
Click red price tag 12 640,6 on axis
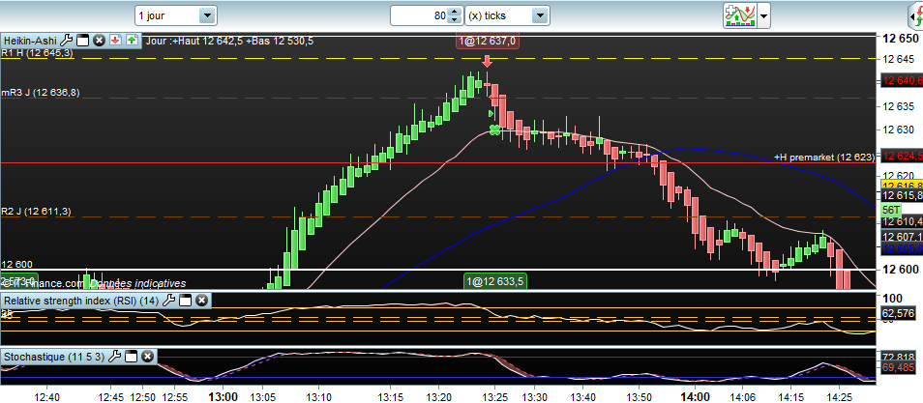[x=901, y=81]
